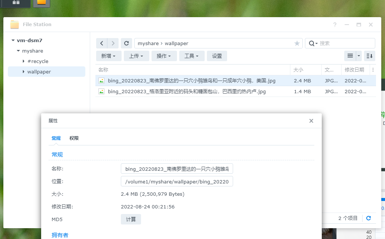Select the image icon of the 格洛里亚 file

101,91
